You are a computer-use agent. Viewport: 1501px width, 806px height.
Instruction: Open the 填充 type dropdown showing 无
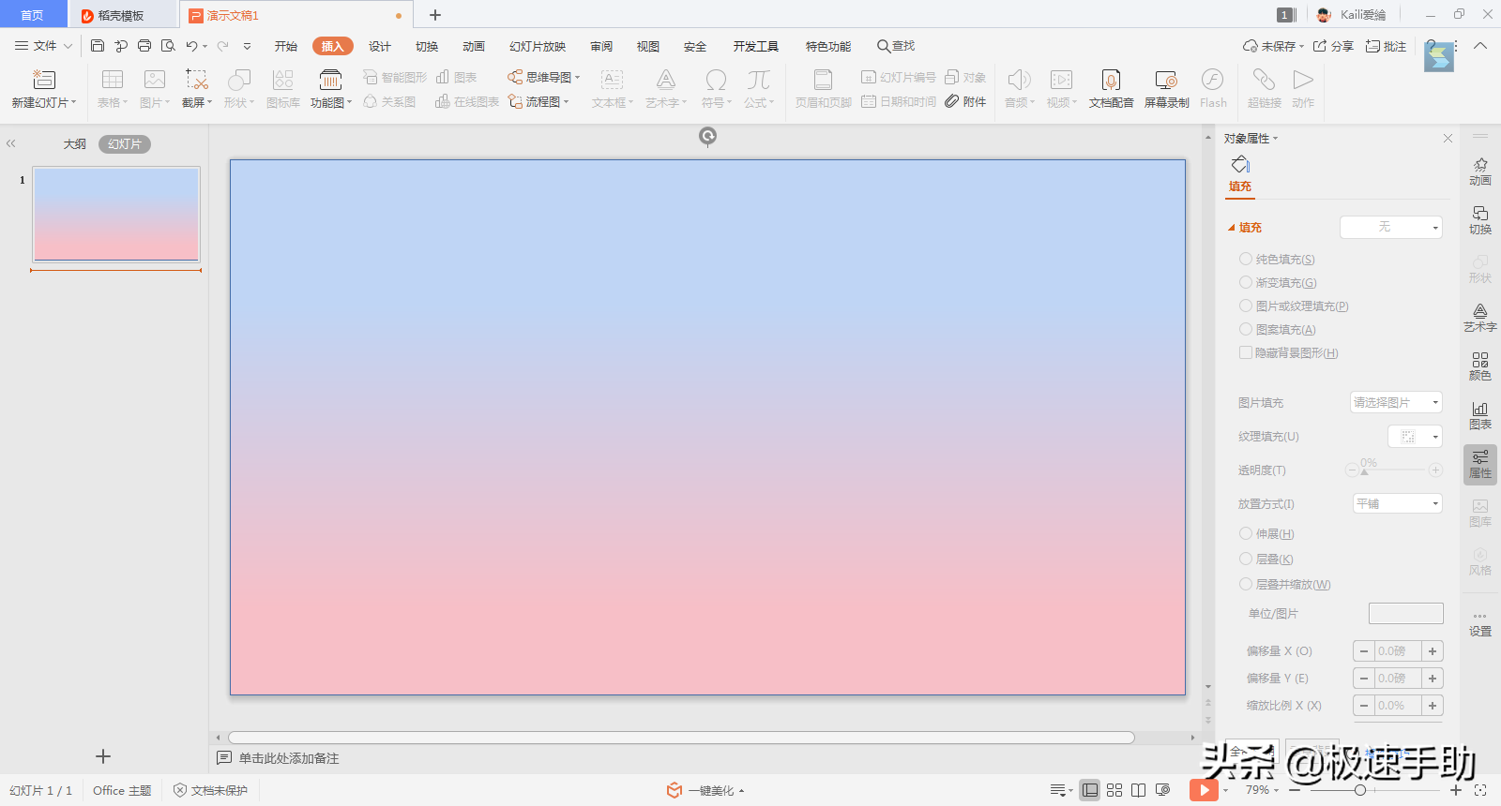coord(1390,227)
